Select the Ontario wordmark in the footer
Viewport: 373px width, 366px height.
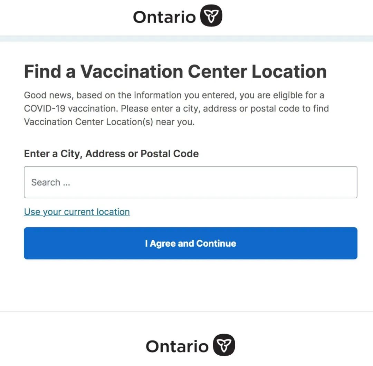(177, 346)
